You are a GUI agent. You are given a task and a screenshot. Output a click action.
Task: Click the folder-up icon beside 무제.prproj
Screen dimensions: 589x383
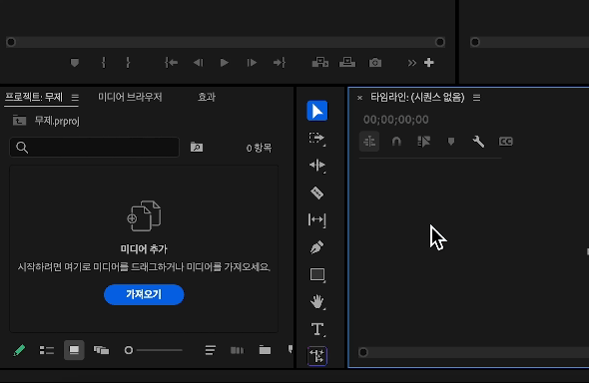click(x=19, y=121)
